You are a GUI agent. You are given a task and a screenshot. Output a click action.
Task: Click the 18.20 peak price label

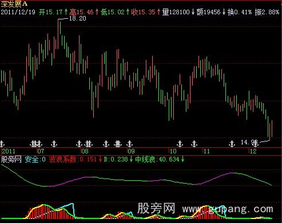pyautogui.click(x=77, y=18)
